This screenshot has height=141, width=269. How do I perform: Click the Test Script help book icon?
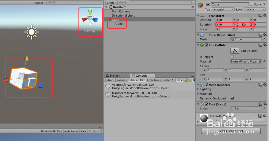click(x=260, y=104)
